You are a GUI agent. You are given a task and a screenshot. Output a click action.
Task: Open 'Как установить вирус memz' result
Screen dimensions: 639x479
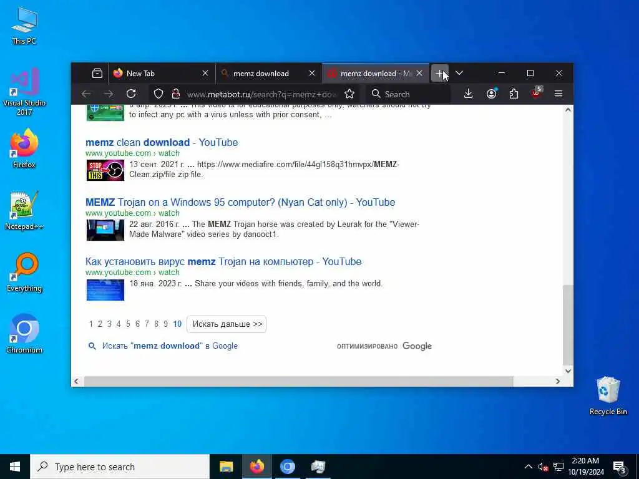tap(223, 261)
